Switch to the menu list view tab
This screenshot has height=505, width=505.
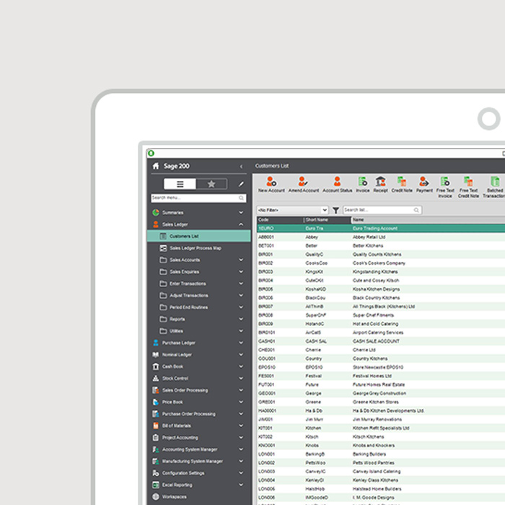click(x=180, y=184)
